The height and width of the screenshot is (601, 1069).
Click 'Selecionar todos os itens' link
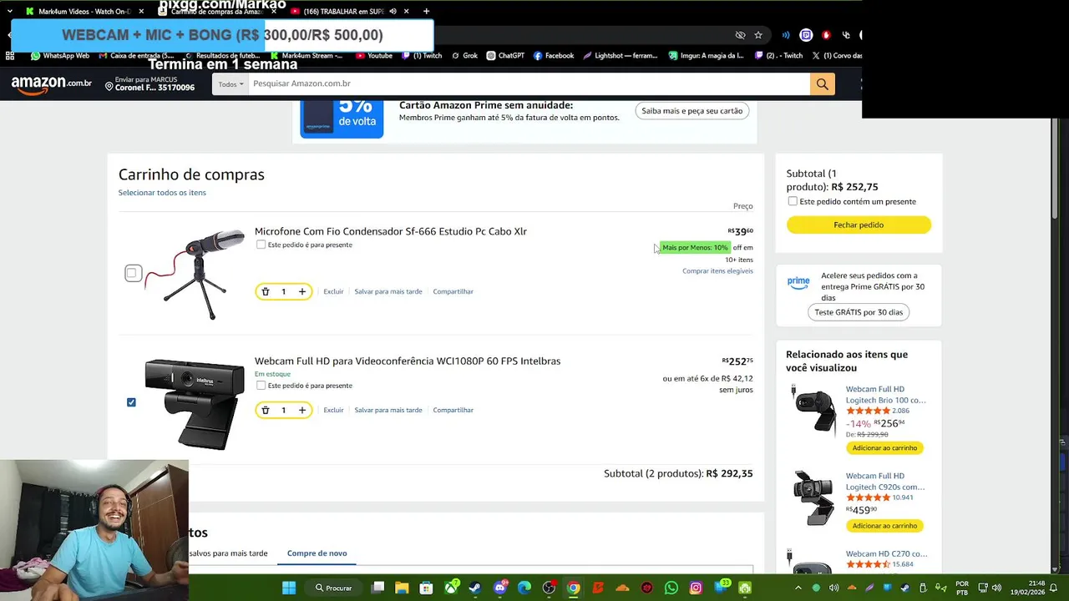[x=162, y=193]
